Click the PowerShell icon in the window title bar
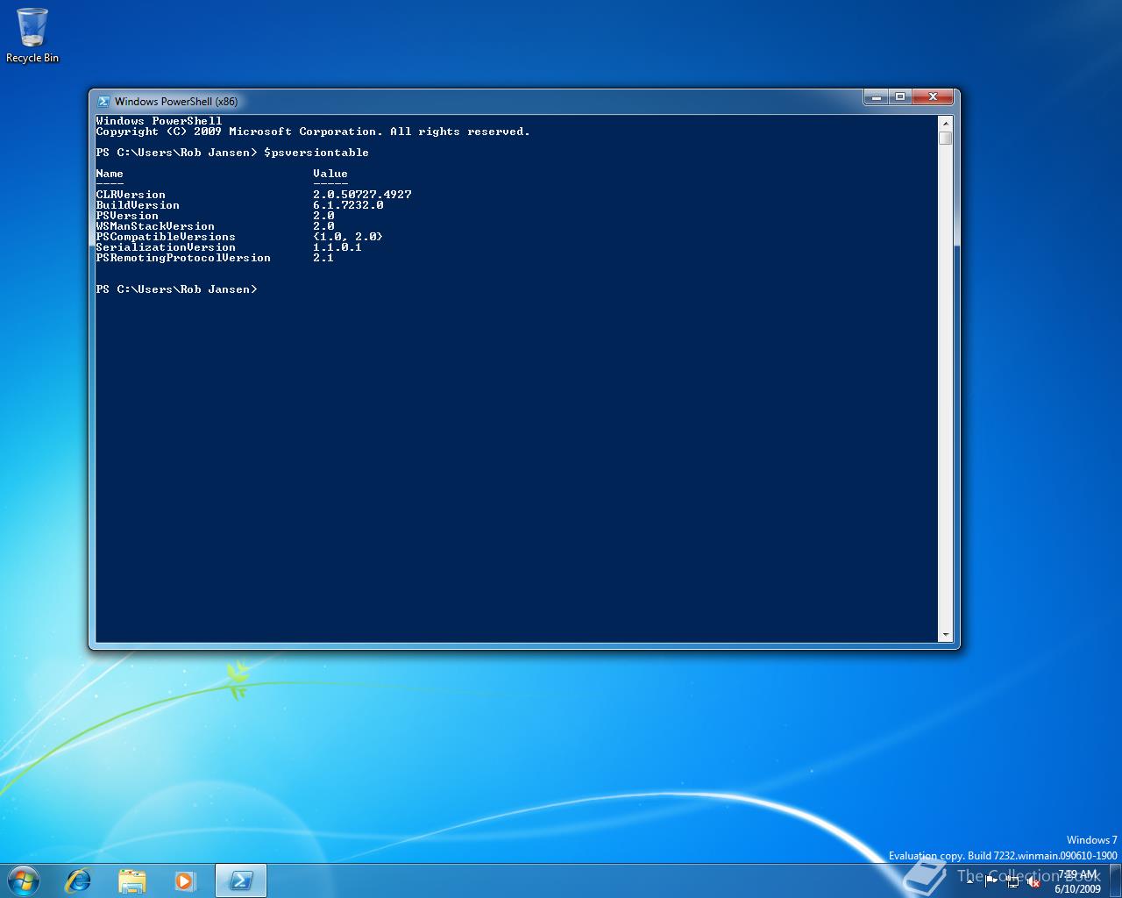Viewport: 1122px width, 898px height. pyautogui.click(x=103, y=102)
